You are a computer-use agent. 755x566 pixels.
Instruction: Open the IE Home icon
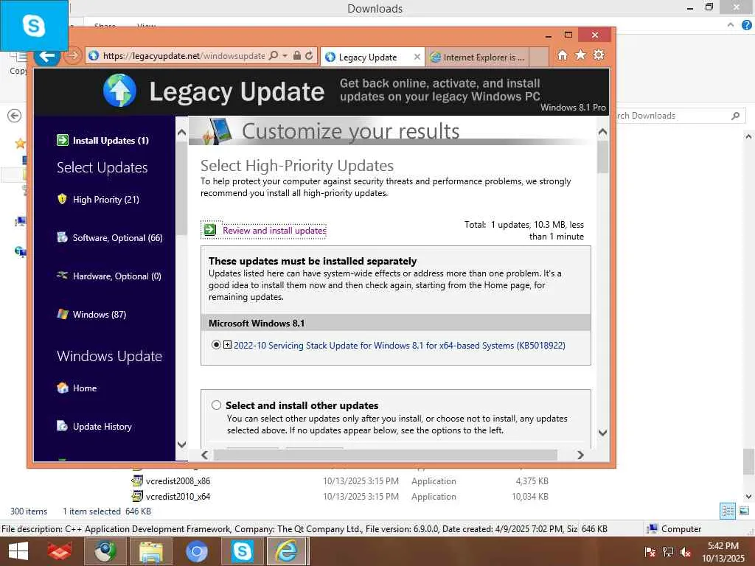tap(563, 55)
